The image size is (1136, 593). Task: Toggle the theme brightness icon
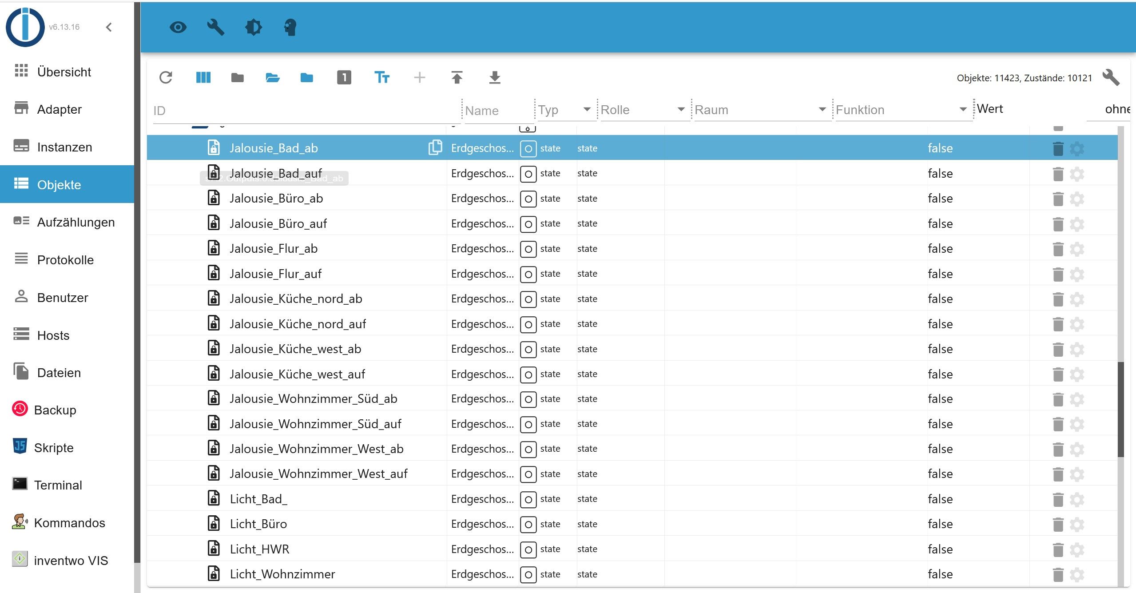pyautogui.click(x=254, y=28)
